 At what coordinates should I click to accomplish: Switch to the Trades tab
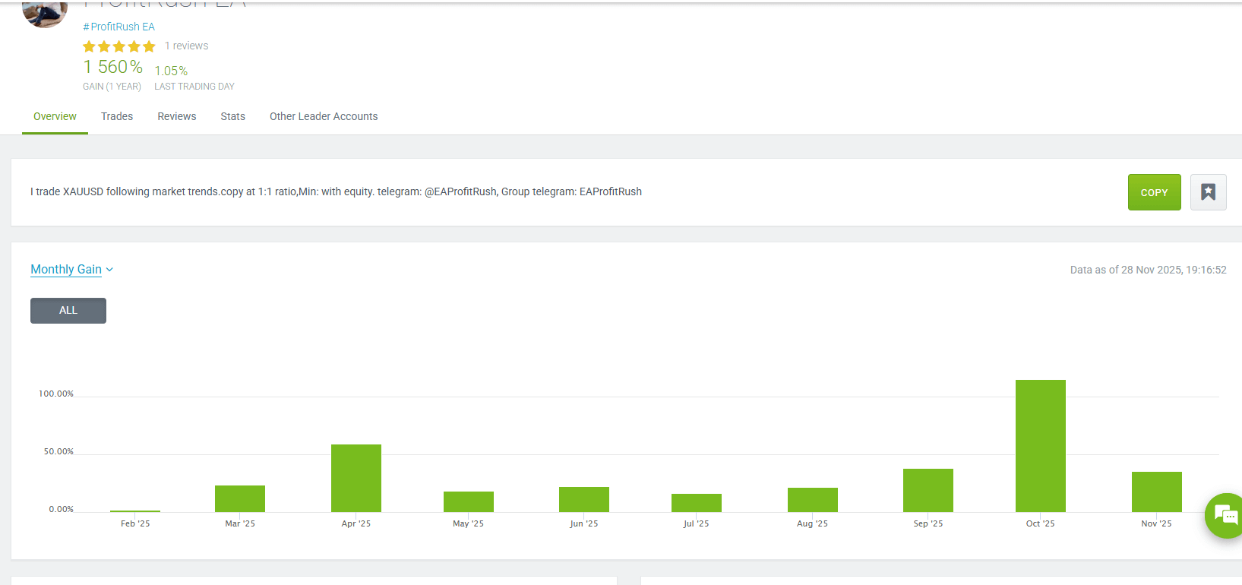tap(117, 116)
